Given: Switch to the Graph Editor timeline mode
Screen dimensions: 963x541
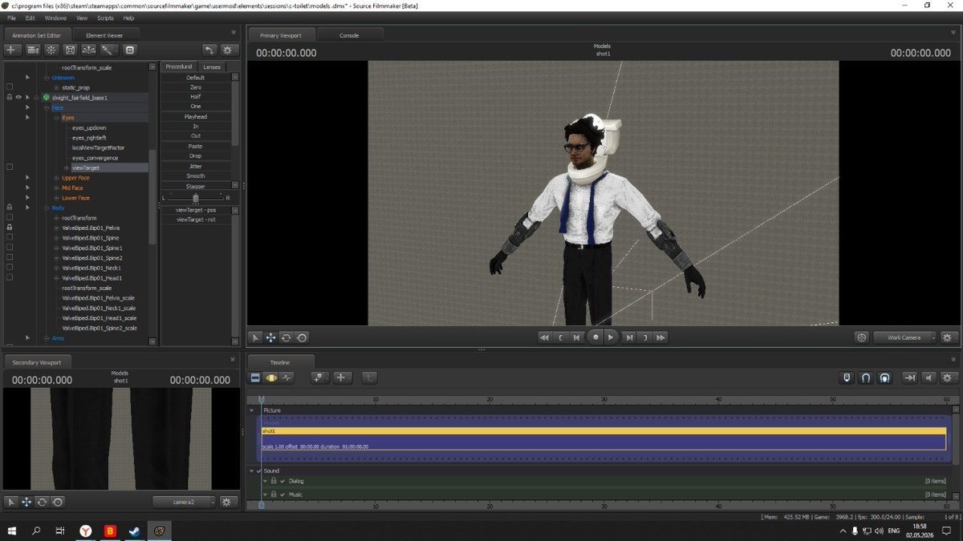Looking at the screenshot, I should click(x=286, y=377).
